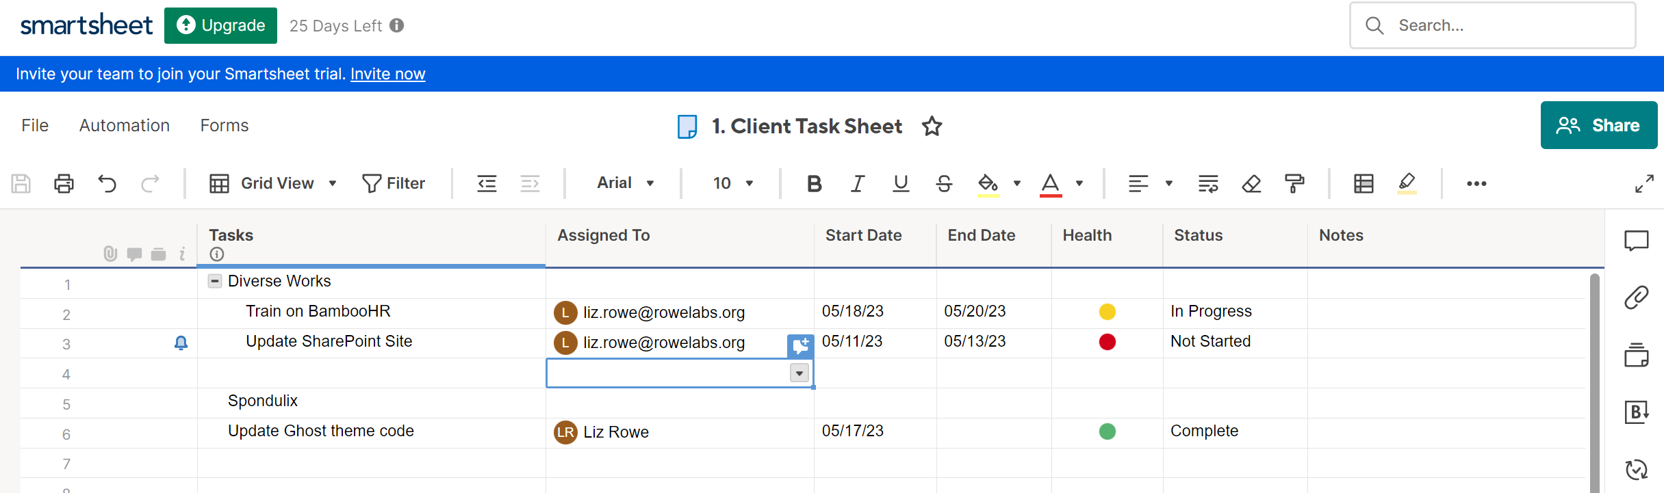Open the Activity log icon in sidebar
Image resolution: width=1664 pixels, height=493 pixels.
click(x=1637, y=469)
